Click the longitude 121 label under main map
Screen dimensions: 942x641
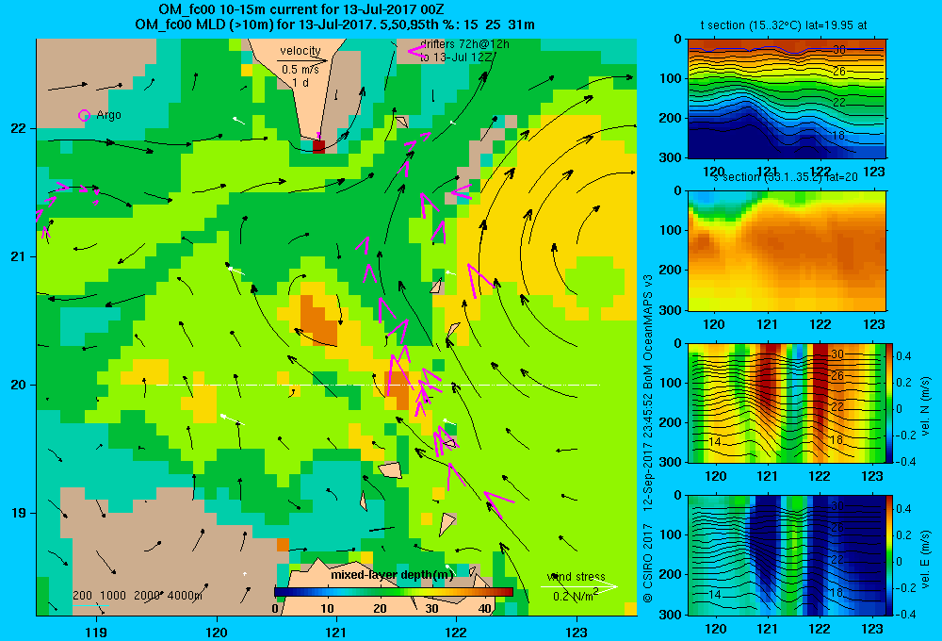(x=336, y=632)
